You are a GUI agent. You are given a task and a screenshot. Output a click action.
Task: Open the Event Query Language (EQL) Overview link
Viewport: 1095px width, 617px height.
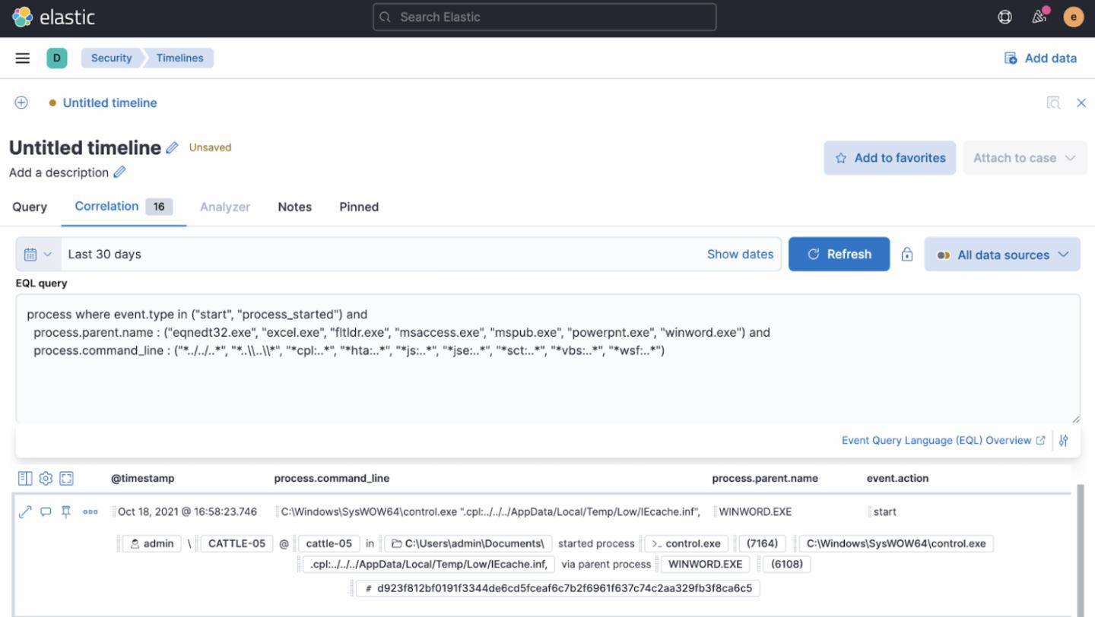pyautogui.click(x=943, y=440)
